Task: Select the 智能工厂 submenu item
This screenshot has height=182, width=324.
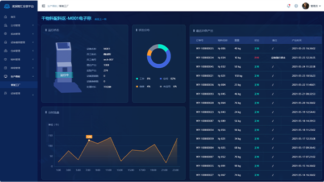Action: pos(16,84)
